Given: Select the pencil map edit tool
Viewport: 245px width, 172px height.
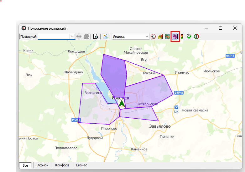Looking at the screenshot, I should point(106,37).
